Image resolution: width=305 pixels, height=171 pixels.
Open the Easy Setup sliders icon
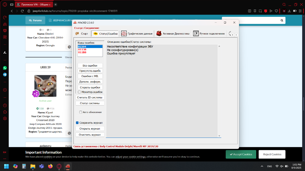pyautogui.click(x=300, y=11)
